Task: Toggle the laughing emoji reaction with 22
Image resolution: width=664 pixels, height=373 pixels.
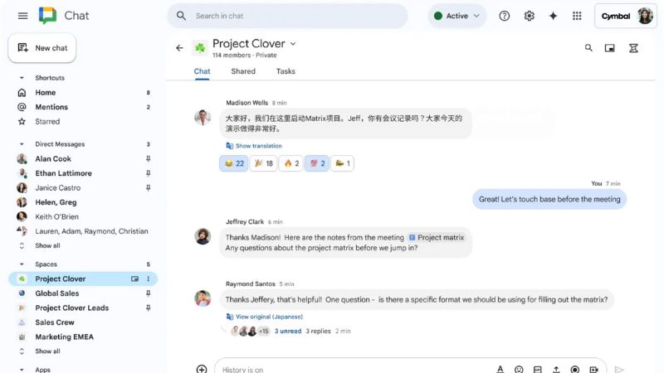Action: (x=234, y=163)
